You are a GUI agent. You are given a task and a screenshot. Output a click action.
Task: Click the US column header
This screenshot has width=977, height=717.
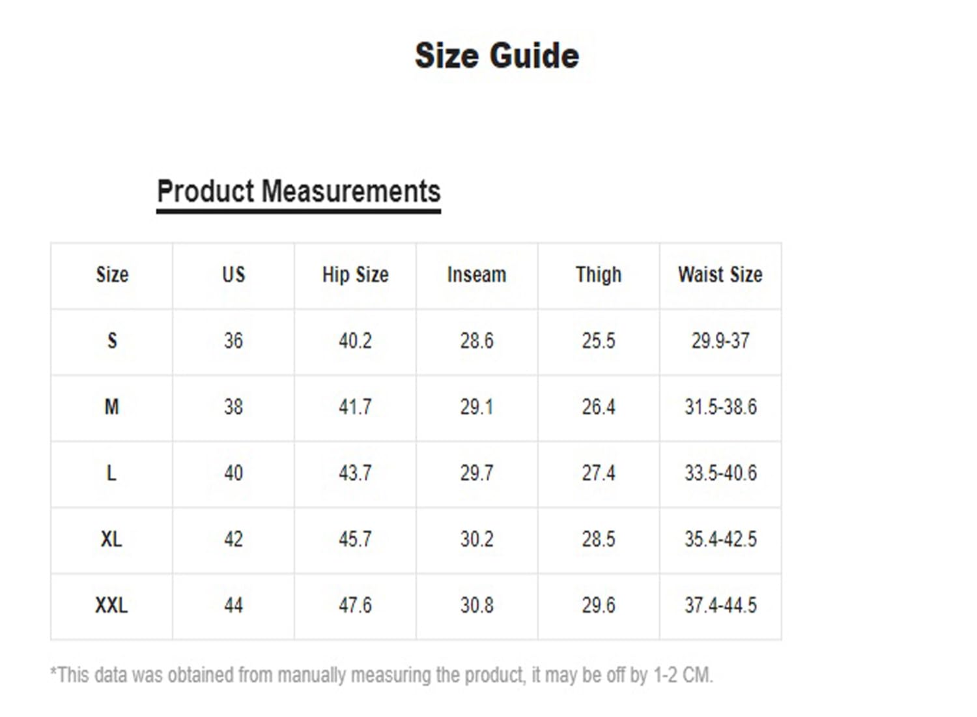pos(233,274)
